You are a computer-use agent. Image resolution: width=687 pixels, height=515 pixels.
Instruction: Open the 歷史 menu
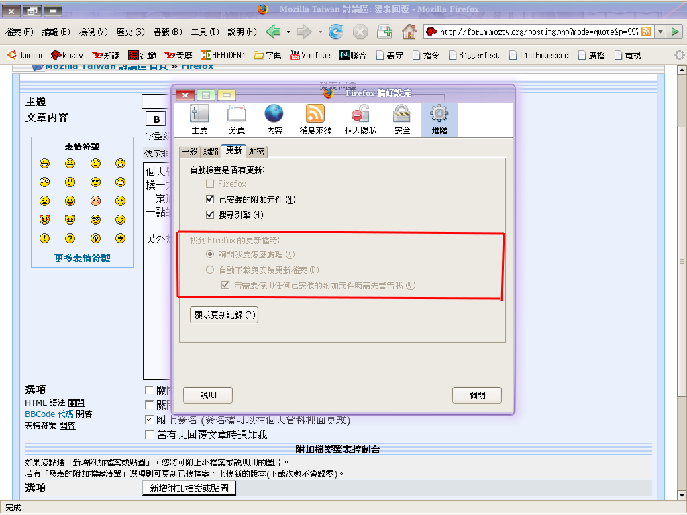click(x=130, y=32)
